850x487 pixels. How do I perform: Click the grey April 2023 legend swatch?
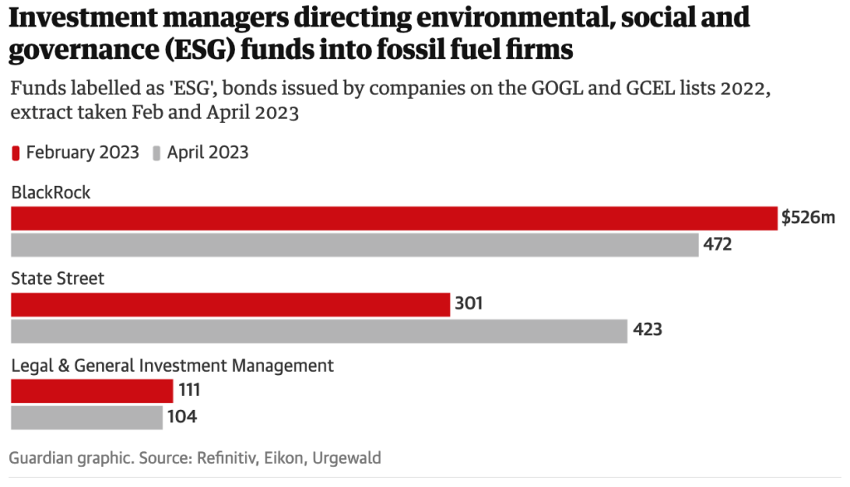pyautogui.click(x=157, y=153)
